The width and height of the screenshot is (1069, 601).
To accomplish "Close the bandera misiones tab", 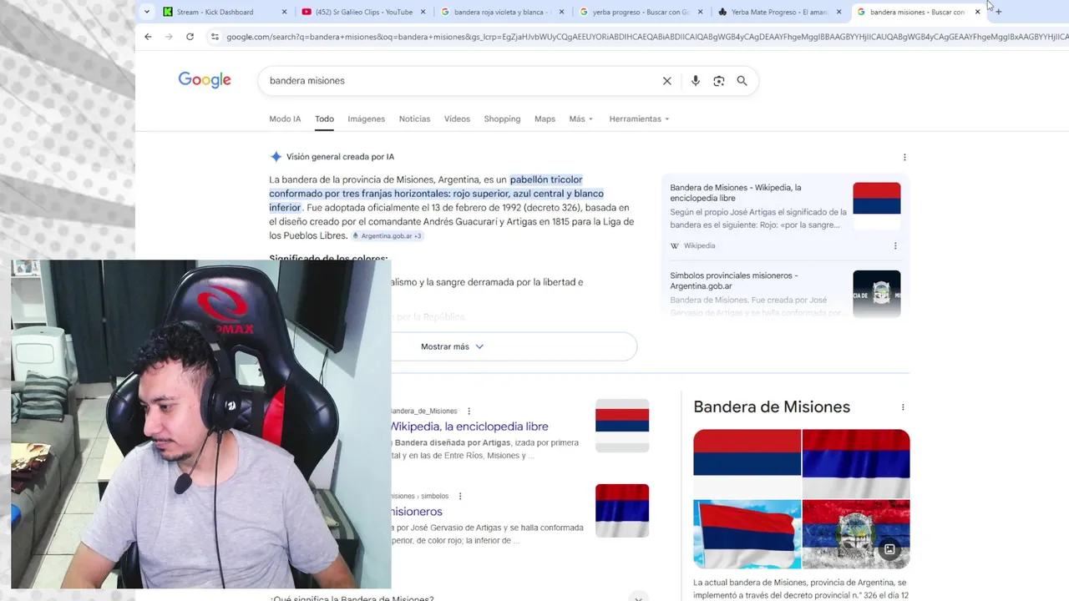I will point(977,12).
